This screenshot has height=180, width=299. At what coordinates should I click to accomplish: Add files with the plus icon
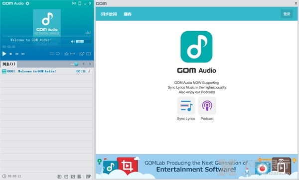click(x=59, y=177)
